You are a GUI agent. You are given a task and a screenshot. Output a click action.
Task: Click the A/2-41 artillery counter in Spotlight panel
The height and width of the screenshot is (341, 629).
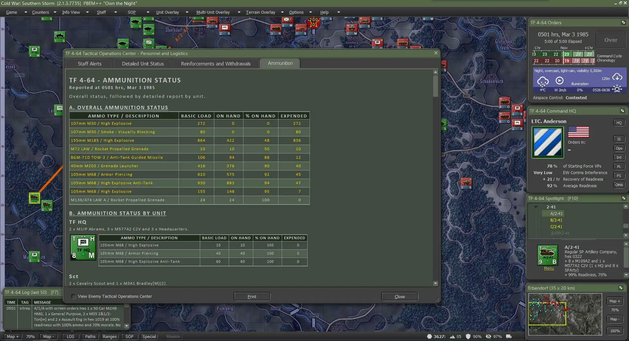pos(547,255)
